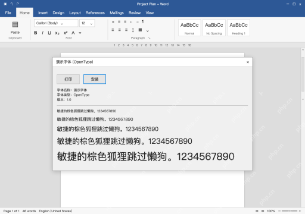This screenshot has height=214, width=305.
Task: Click the 字体类型: OpenType text line
Action: click(73, 95)
